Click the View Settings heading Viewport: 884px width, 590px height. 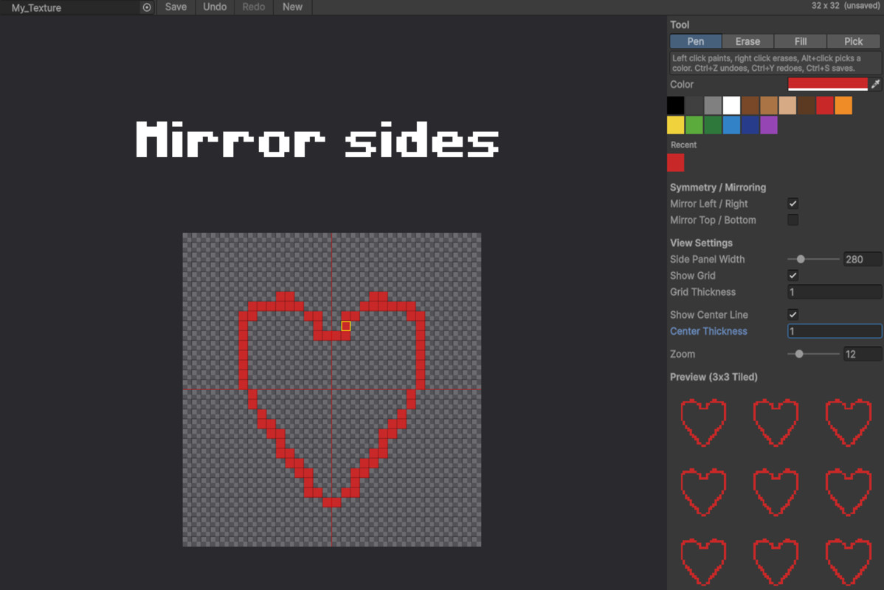tap(701, 243)
